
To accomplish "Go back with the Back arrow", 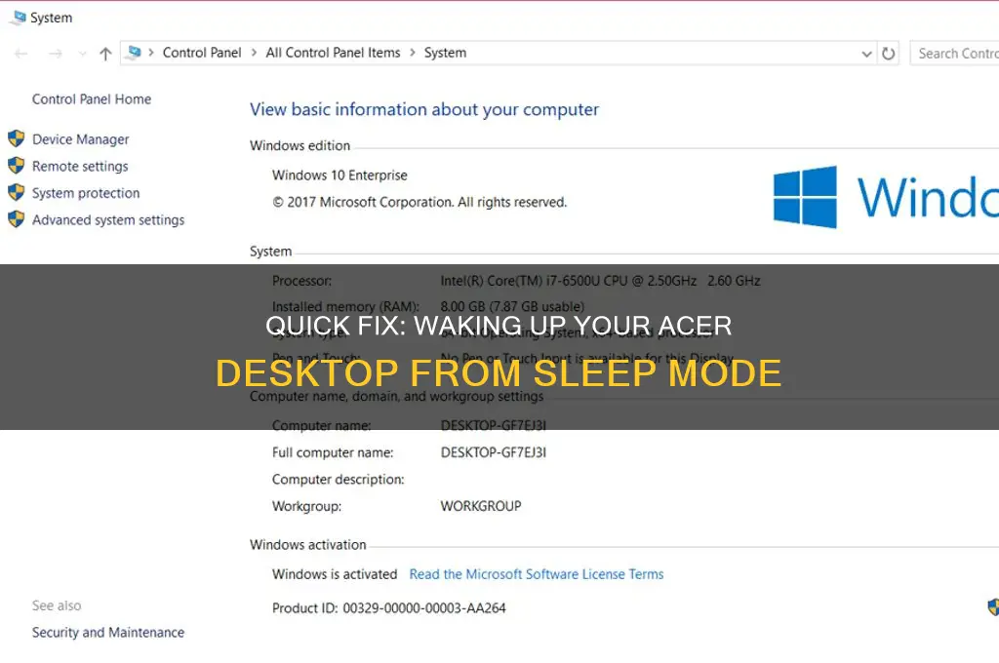I will tap(21, 54).
